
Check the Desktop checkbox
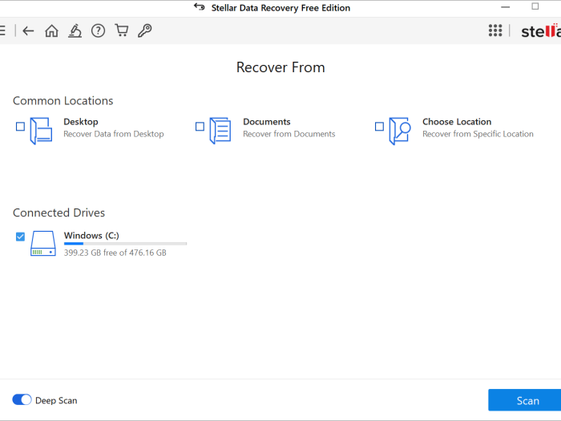tap(20, 127)
